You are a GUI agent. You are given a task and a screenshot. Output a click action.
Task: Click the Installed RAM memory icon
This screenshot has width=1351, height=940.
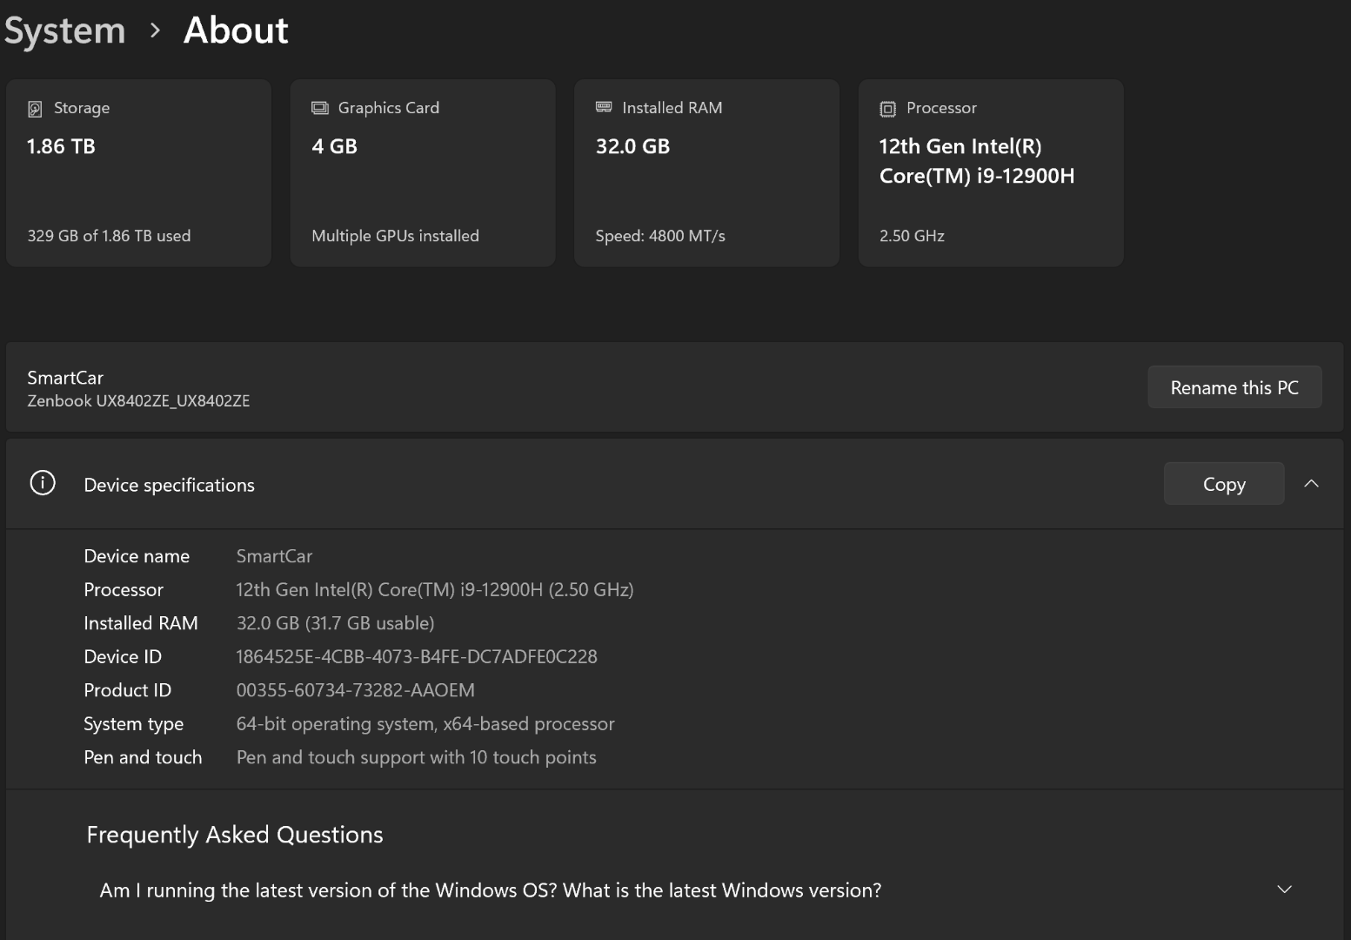(604, 107)
